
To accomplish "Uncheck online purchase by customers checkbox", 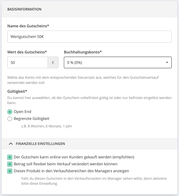I will click(x=10, y=157).
